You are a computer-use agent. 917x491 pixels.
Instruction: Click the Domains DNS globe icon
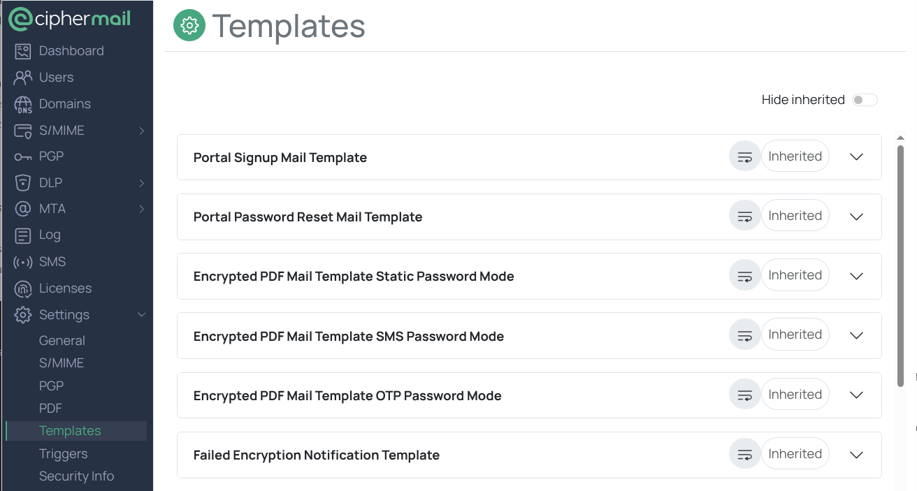(23, 104)
